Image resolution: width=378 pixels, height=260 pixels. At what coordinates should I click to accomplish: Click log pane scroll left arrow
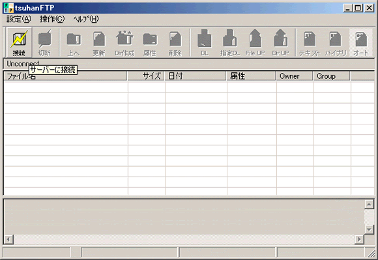point(8,239)
